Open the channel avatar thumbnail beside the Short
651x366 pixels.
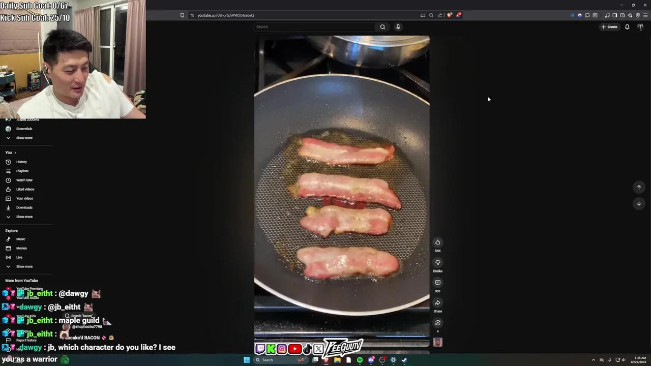point(437,342)
